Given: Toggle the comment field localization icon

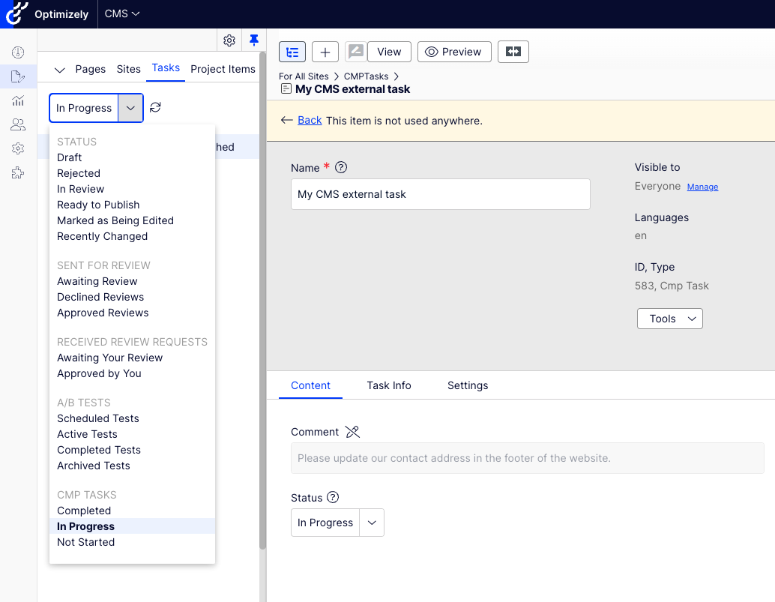Looking at the screenshot, I should pos(352,432).
